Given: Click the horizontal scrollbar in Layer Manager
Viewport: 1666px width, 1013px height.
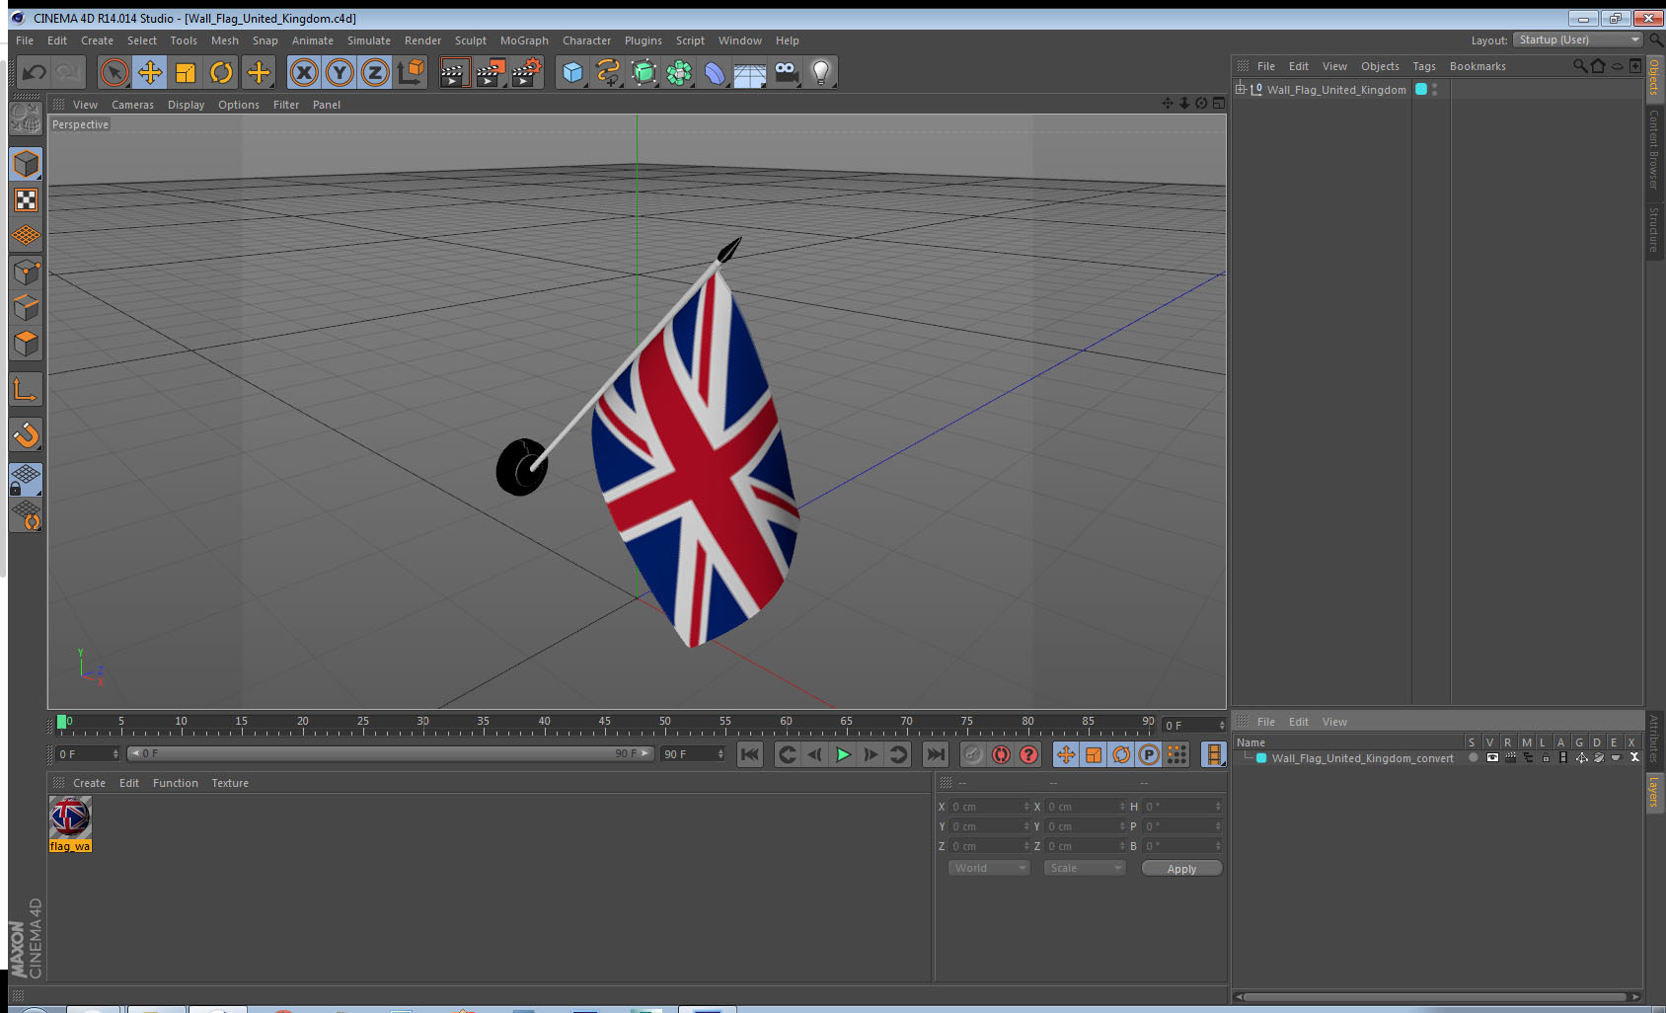Looking at the screenshot, I should [x=1432, y=996].
